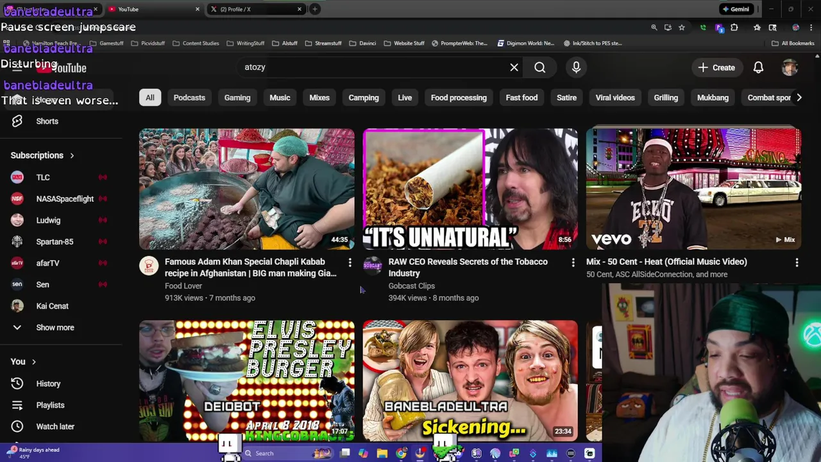Open the Kai Cenat subscription
821x462 pixels.
click(x=52, y=306)
